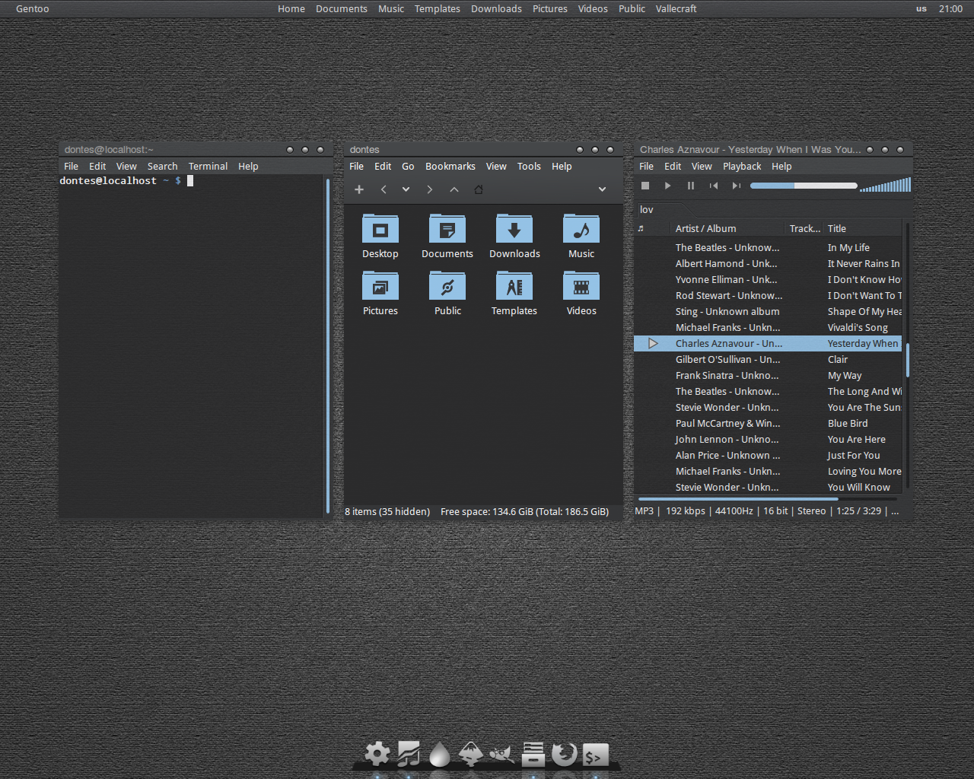
Task: Open the Gentoo menu in top panel
Action: point(32,8)
